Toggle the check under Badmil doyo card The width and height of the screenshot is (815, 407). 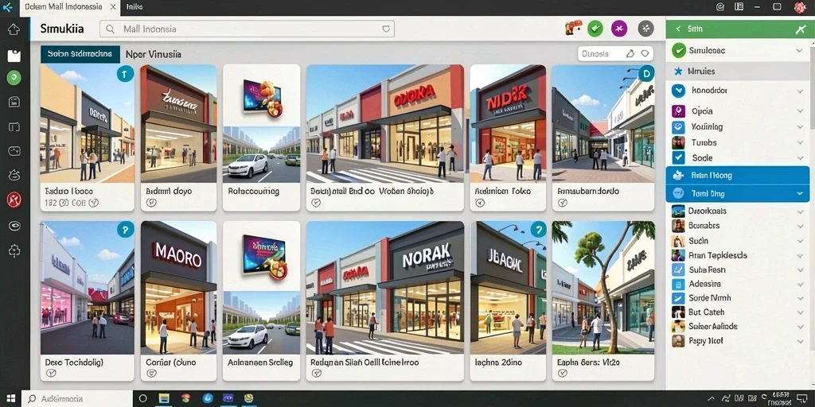click(151, 203)
